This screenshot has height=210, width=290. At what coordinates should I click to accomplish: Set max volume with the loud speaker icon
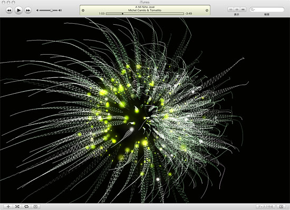click(x=60, y=11)
